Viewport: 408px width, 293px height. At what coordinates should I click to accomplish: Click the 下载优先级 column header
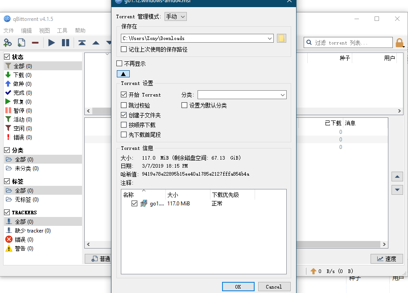(x=233, y=195)
